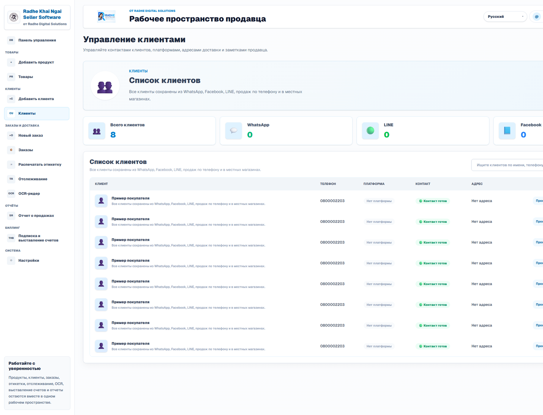Viewport: 543px width, 415px height.
Task: Click the TR icon for Отслеживание
Action: [11, 179]
